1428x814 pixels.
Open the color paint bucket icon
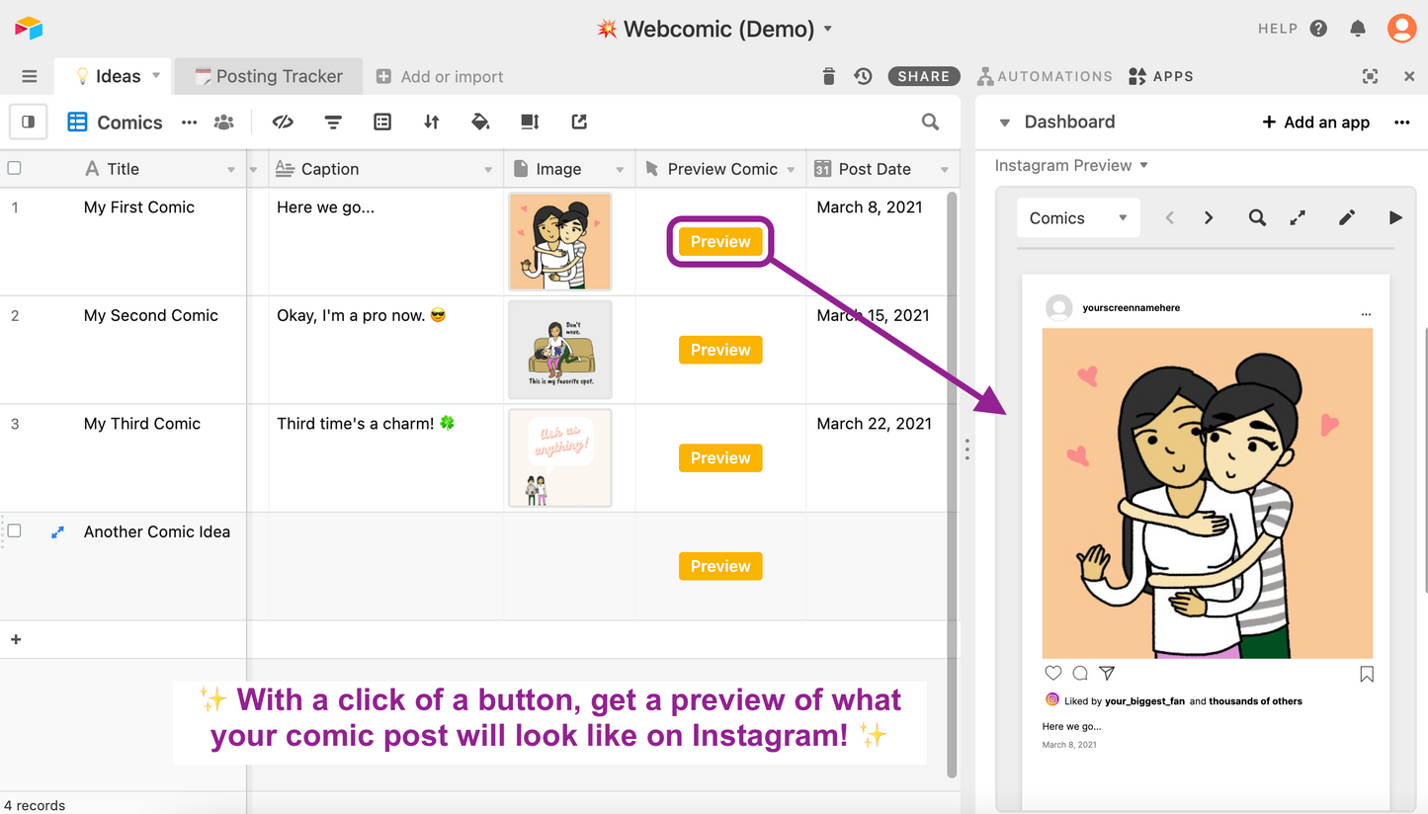pos(480,122)
